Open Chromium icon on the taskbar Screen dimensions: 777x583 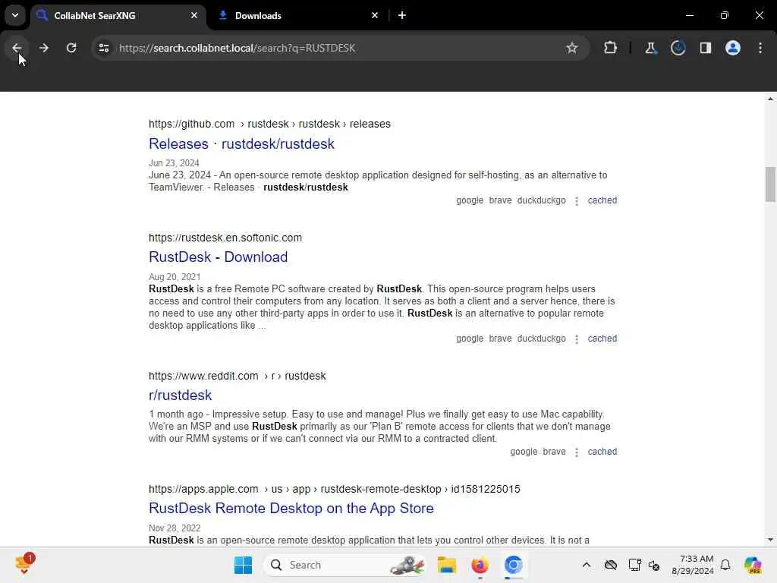pyautogui.click(x=514, y=565)
